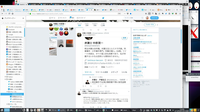Open the page actions three-dot menu
Image resolution: width=200 pixels, height=112 pixels.
click(125, 14)
